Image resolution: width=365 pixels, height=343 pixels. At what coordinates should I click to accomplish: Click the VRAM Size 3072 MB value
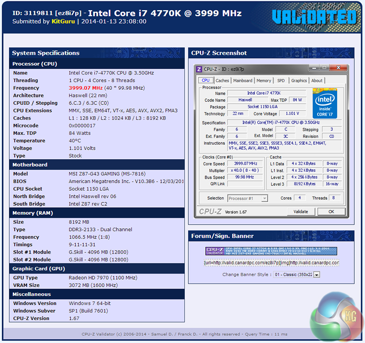93,285
